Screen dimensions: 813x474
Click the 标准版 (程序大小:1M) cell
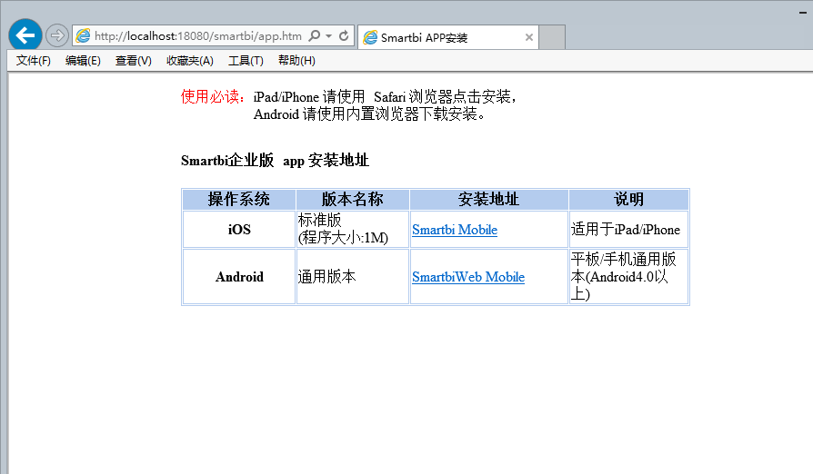pos(353,229)
